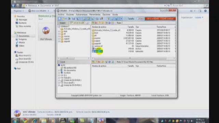This screenshot has height=123, width=219.
Task: Expand Mis documentos in Local tree
Action: click(x=59, y=70)
